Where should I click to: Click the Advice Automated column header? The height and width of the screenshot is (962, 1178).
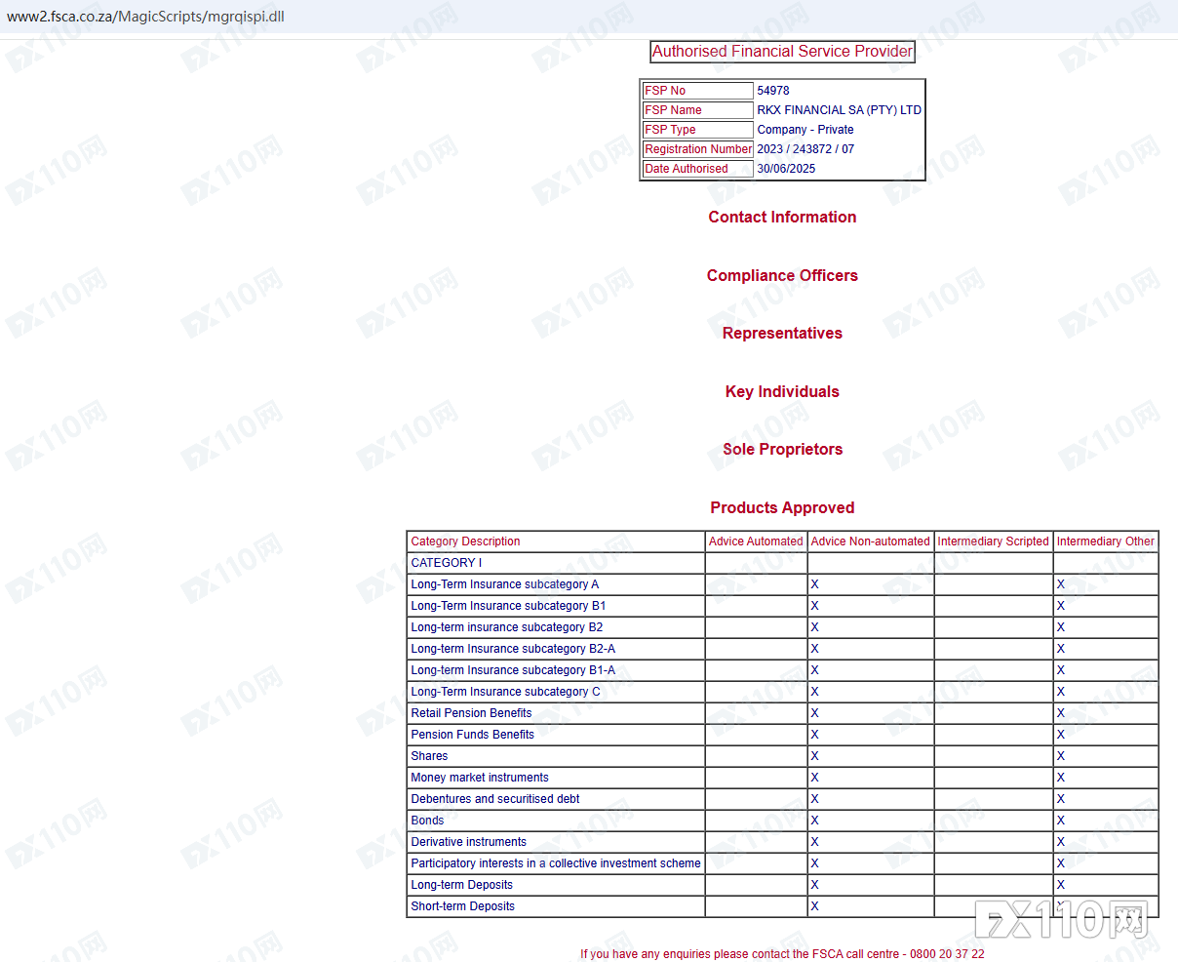(x=756, y=541)
